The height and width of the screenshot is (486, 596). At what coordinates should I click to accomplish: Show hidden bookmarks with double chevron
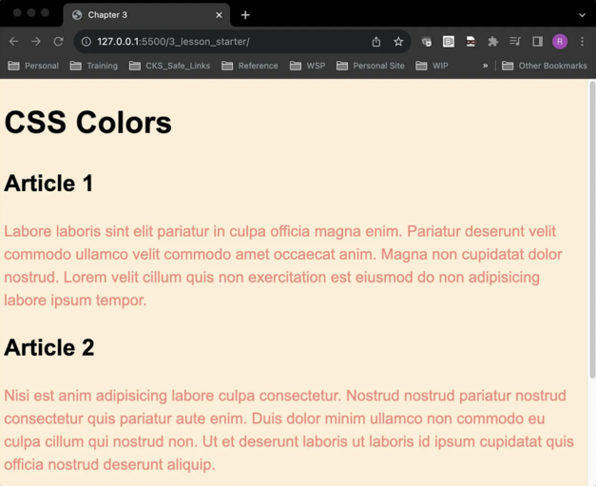tap(485, 66)
